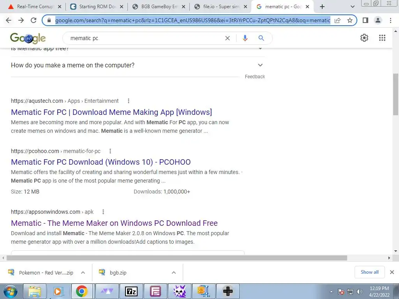Screen dimensions: 399x299
Task: Open Pokemon Red Version zip download options
Action: [83, 273]
